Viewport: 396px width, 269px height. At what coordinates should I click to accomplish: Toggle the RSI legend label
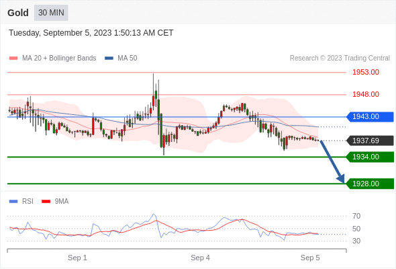tap(28, 202)
